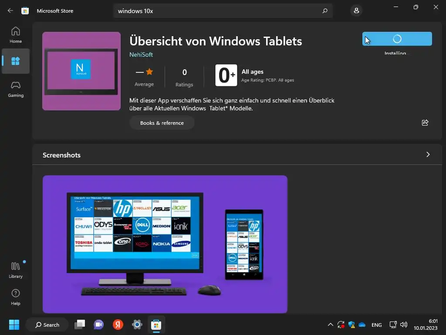Open the user account profile icon
Image resolution: width=446 pixels, height=335 pixels.
(356, 11)
